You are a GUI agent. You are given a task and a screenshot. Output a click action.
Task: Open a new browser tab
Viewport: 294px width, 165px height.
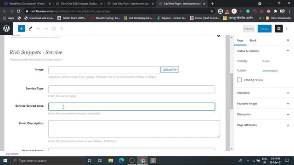pyautogui.click(x=212, y=4)
